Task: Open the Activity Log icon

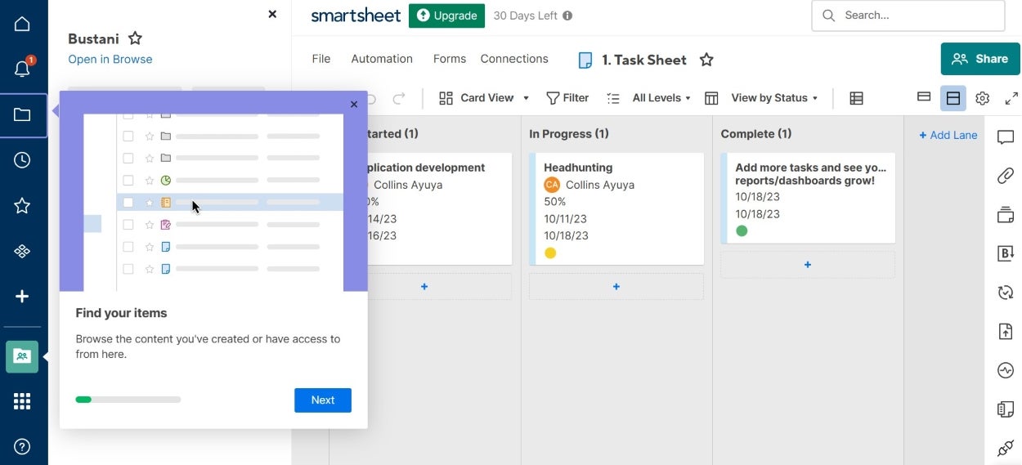Action: (1005, 370)
